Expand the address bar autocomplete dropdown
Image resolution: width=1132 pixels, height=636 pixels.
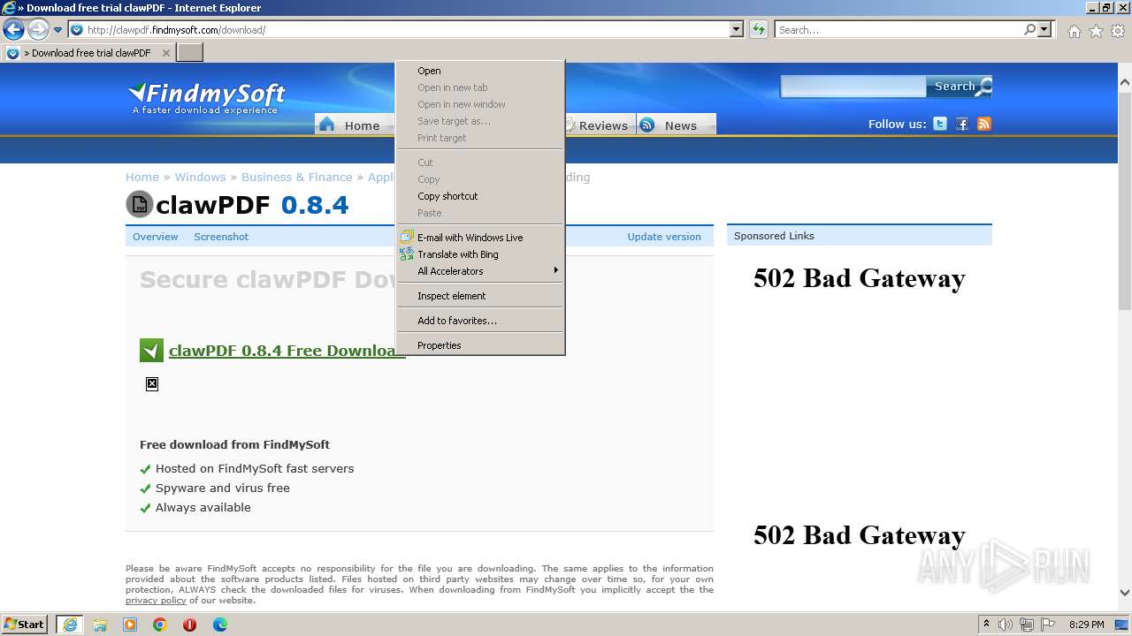point(737,30)
